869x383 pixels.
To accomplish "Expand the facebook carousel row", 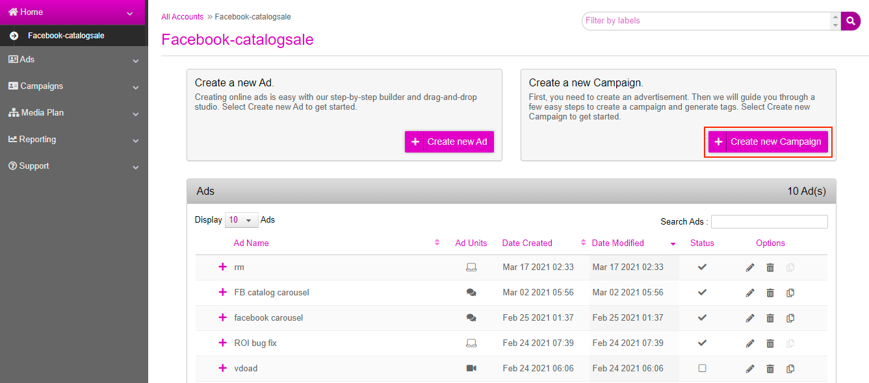I will [x=223, y=317].
